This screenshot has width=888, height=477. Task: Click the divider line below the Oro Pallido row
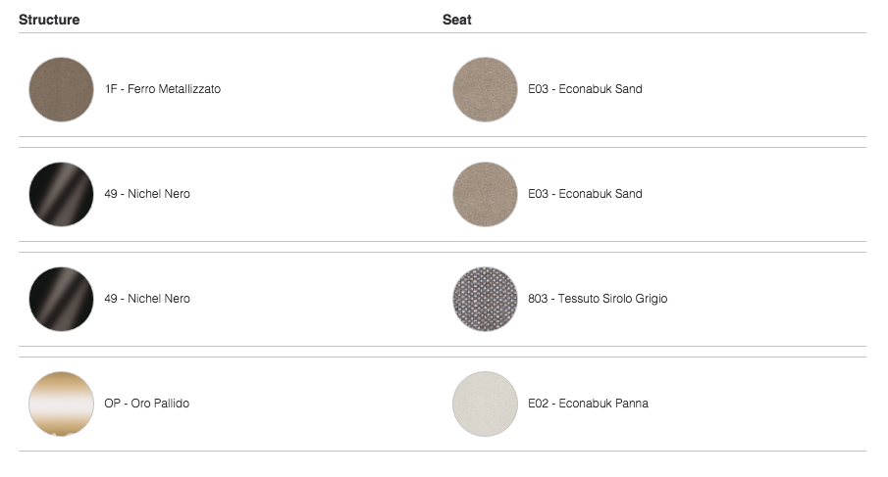(x=443, y=451)
